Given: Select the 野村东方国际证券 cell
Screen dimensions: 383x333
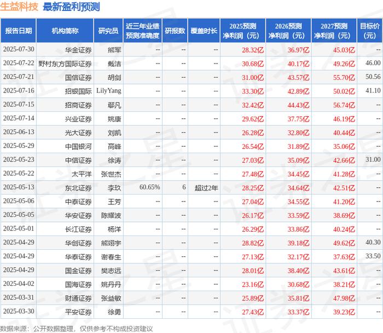Looking at the screenshot, I should click(x=65, y=64).
